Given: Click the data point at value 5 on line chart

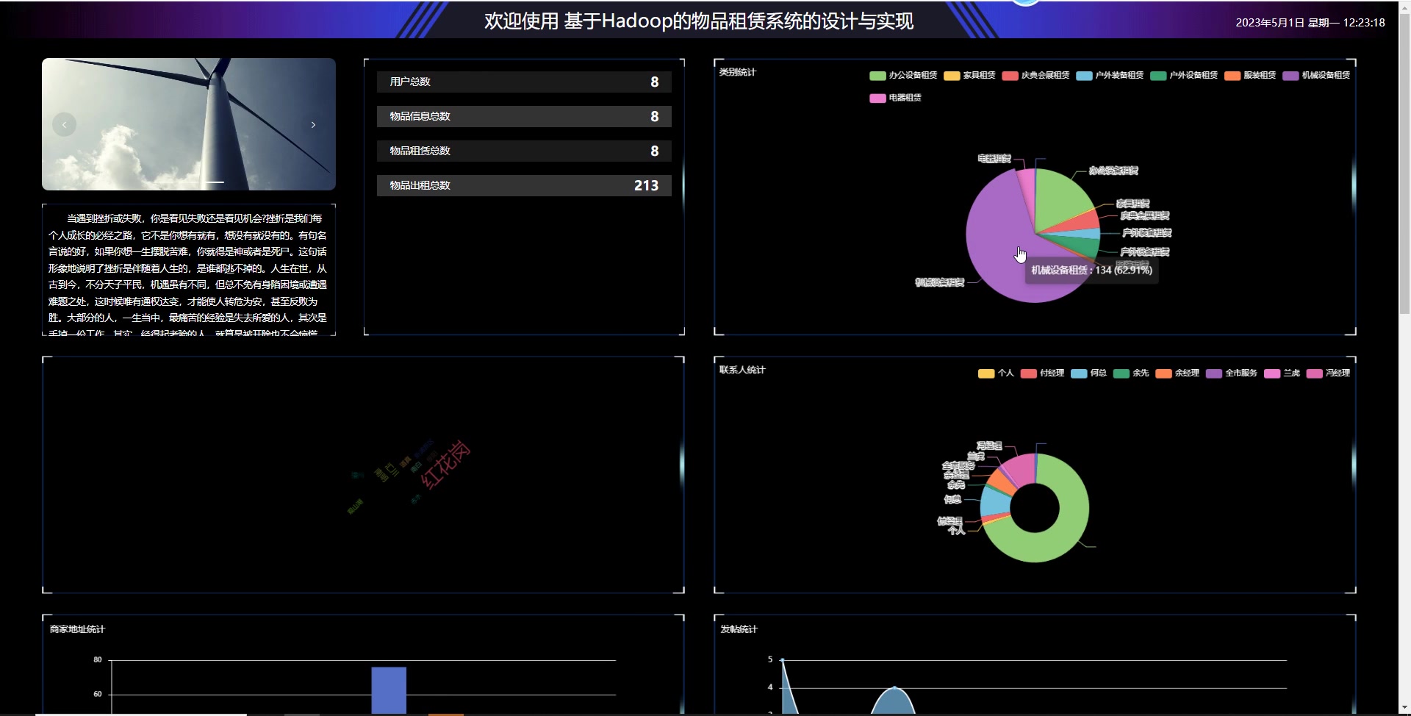Looking at the screenshot, I should click(x=782, y=660).
